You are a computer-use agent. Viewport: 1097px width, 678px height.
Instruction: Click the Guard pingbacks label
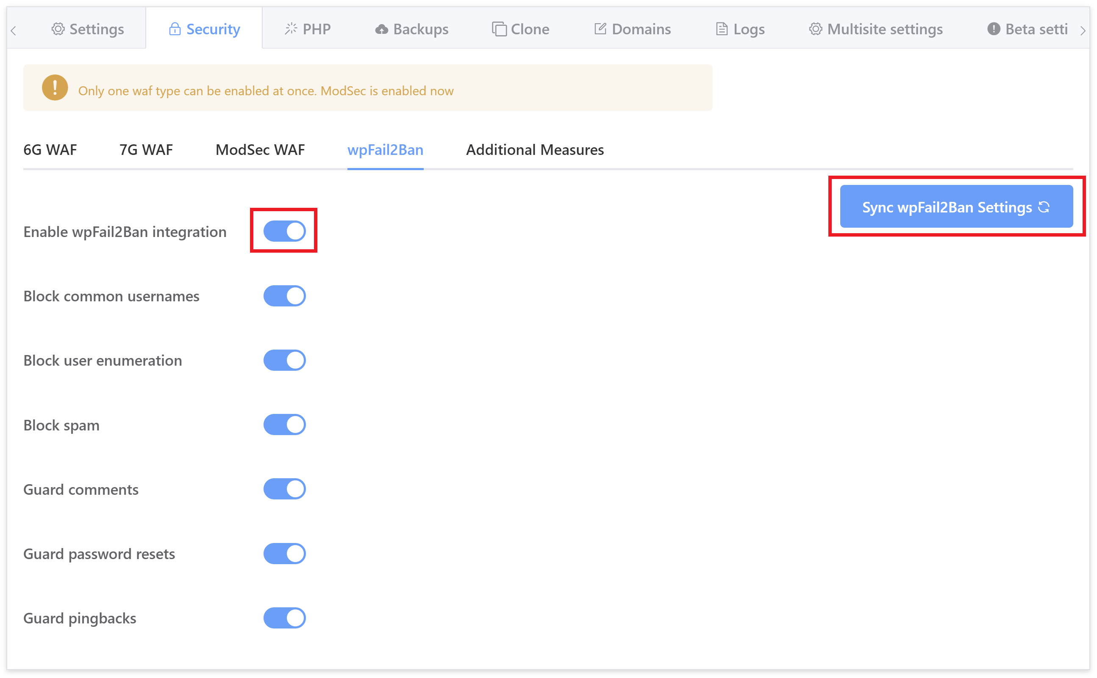[x=80, y=619]
